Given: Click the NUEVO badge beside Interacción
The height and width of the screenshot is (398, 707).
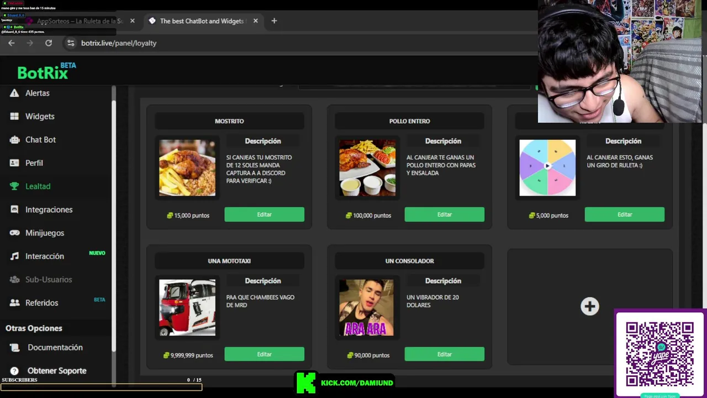Looking at the screenshot, I should 97,253.
